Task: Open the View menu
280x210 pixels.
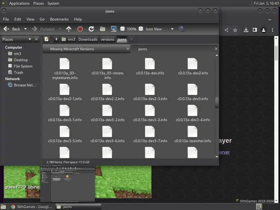Action: click(30, 19)
